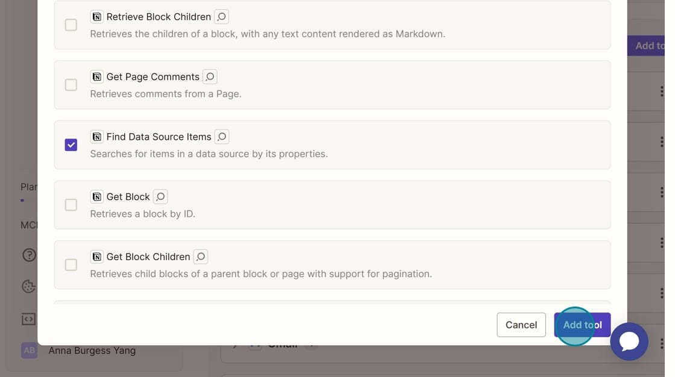Click the Notion logo on Find Data Source Items

pyautogui.click(x=96, y=137)
